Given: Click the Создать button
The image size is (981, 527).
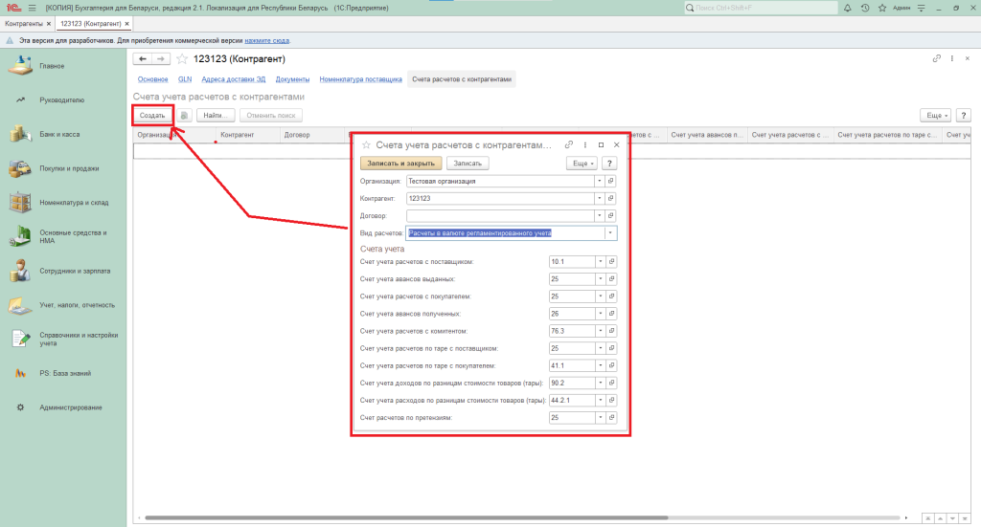Looking at the screenshot, I should click(x=152, y=115).
